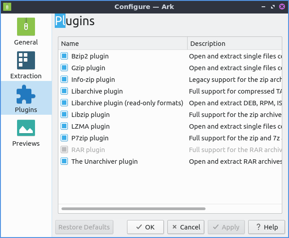Uncheck The Unarchiver plugin checkbox

pos(64,162)
